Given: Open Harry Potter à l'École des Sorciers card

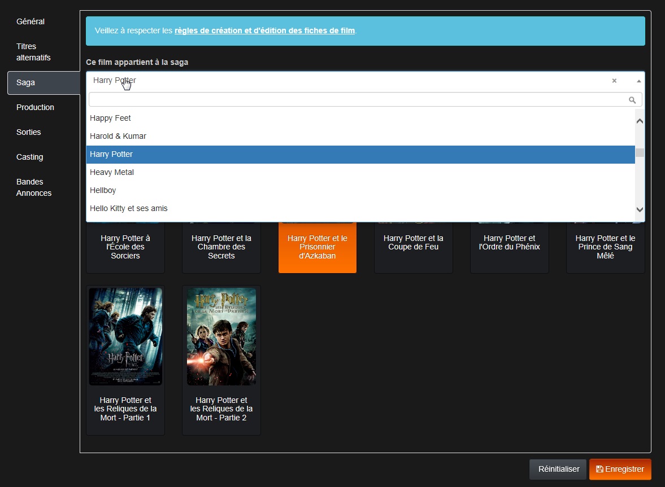Looking at the screenshot, I should 125,247.
